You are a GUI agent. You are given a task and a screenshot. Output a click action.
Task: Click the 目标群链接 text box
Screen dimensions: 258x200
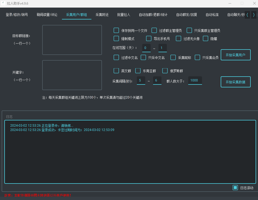[x=72, y=40]
